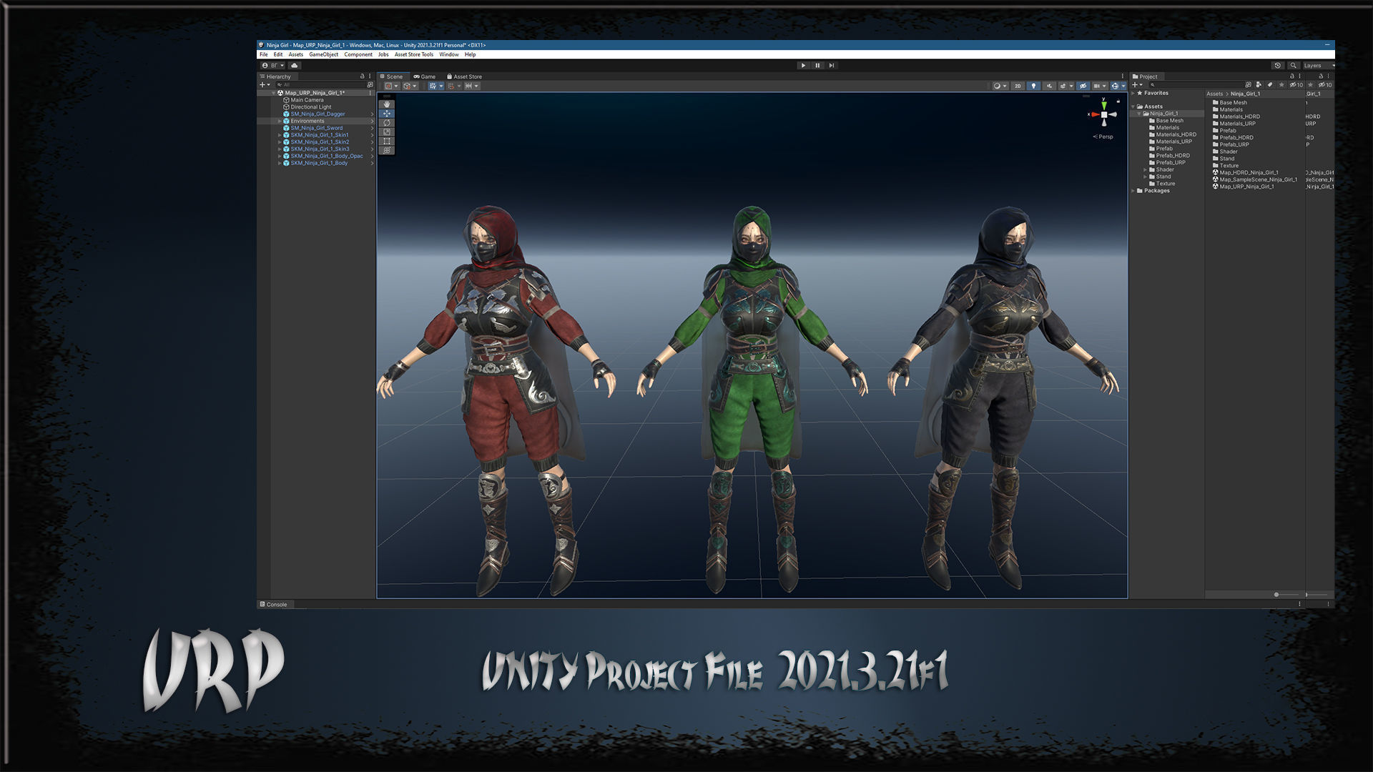The width and height of the screenshot is (1373, 772).
Task: Open draw mode shading dropdown
Action: (1000, 86)
